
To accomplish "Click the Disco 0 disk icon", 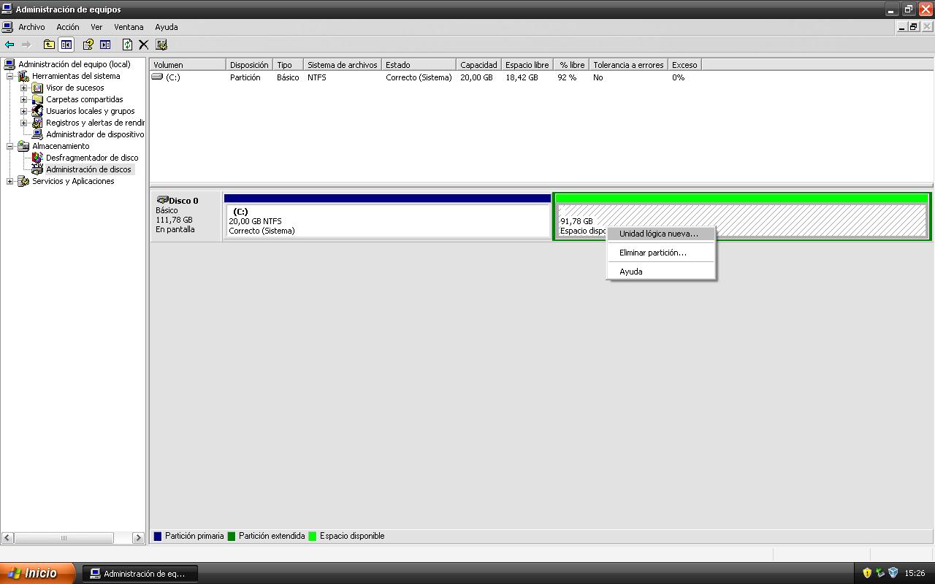I will click(162, 200).
